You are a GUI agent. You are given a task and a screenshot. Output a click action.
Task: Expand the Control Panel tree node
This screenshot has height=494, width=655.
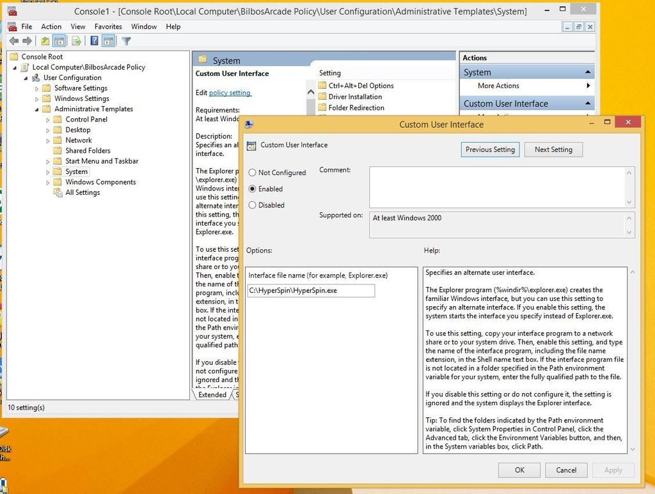(48, 120)
